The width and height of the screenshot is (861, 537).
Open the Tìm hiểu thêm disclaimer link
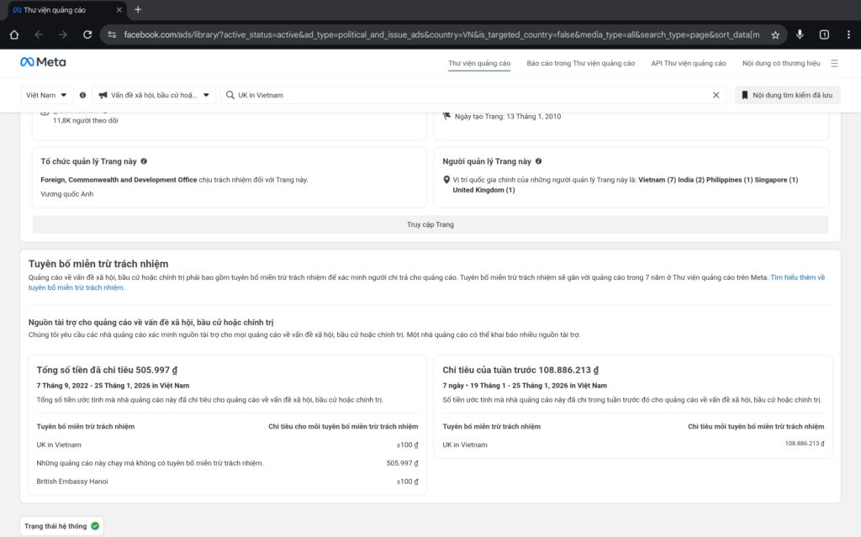(796, 277)
